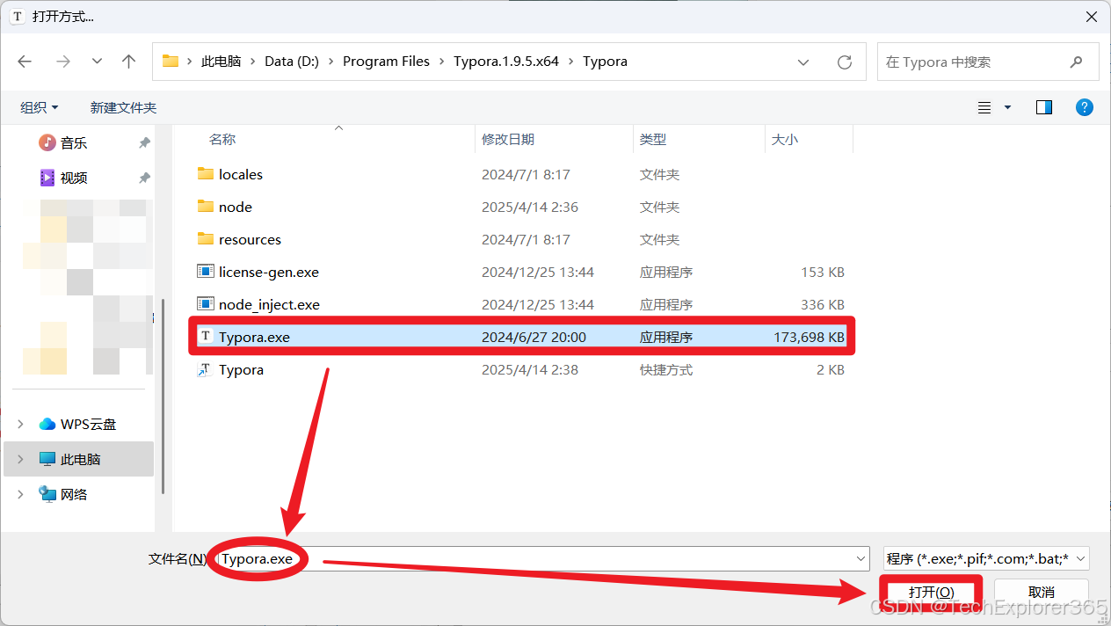Sort by the 类型 column header
Screen dimensions: 1111x626
point(653,139)
